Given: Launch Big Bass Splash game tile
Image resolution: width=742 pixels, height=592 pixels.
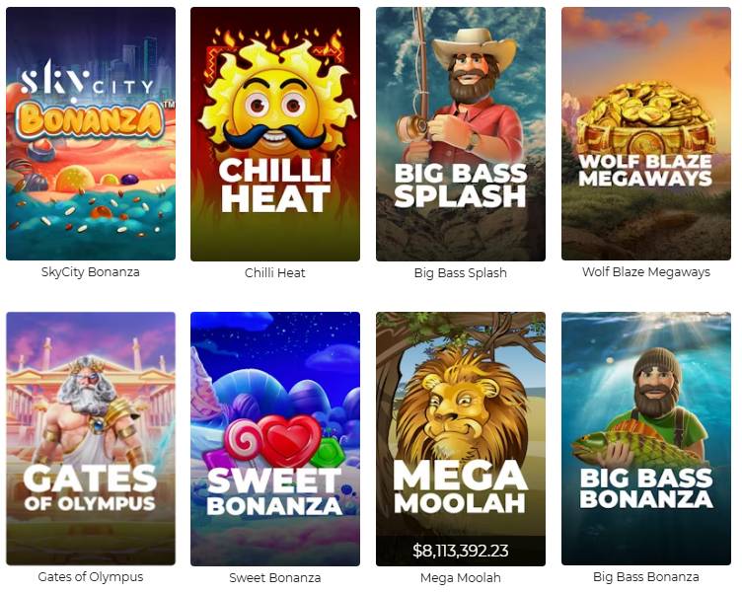Looking at the screenshot, I should (x=461, y=134).
